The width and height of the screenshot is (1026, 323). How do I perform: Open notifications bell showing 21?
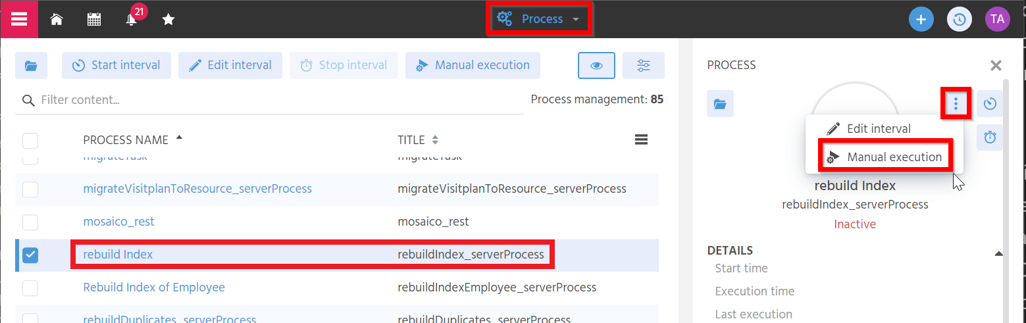(132, 19)
